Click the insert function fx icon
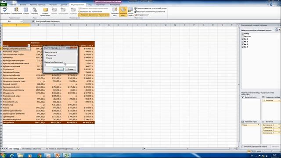The width and height of the screenshot is (281, 158). point(33,22)
